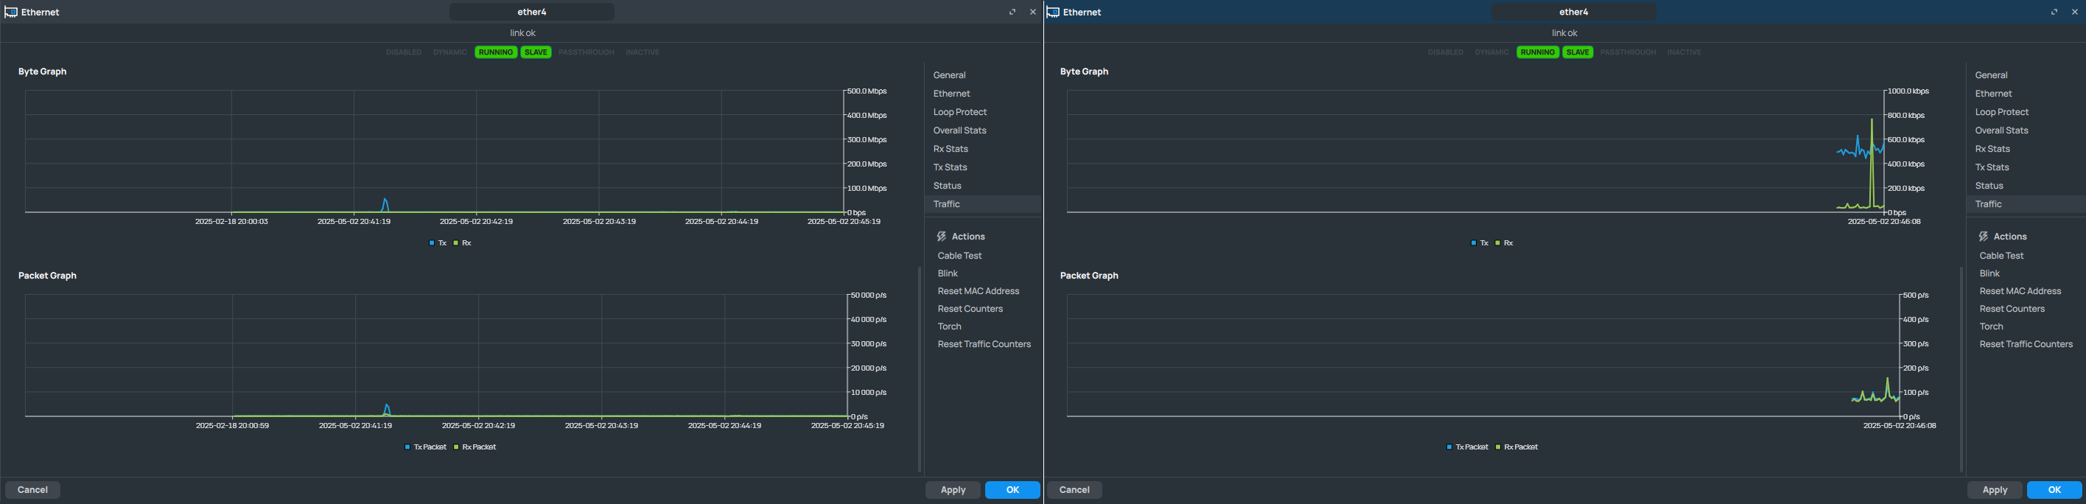Open Ethernet tab in left window
Viewport: 2086px width, 504px height.
982,94
